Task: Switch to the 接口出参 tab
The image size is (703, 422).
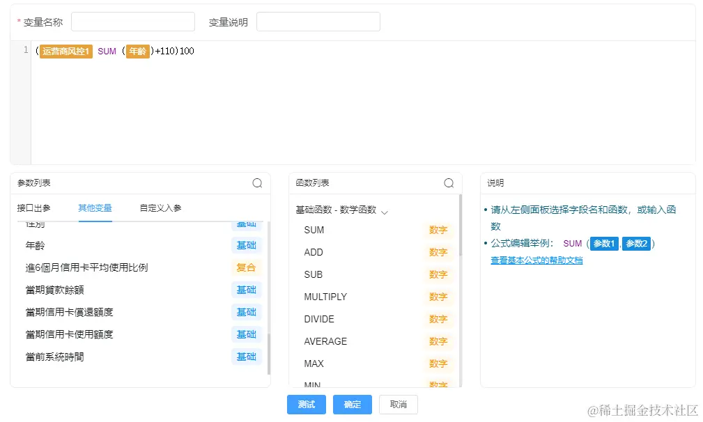Action: coord(34,208)
